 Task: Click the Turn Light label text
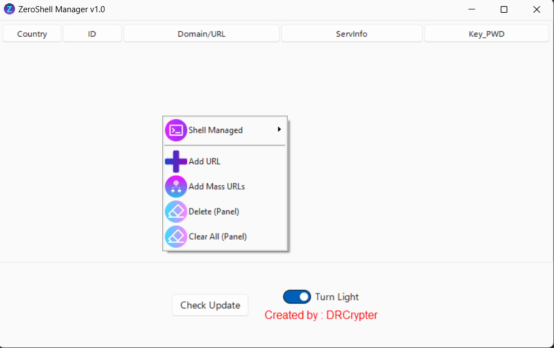337,297
